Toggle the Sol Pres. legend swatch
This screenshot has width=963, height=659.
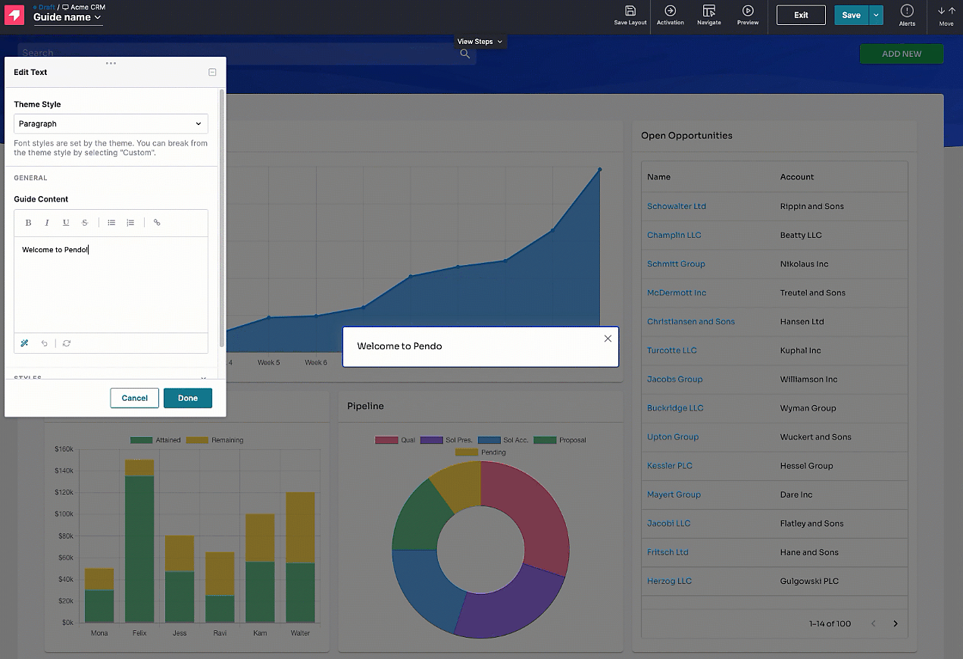click(431, 440)
